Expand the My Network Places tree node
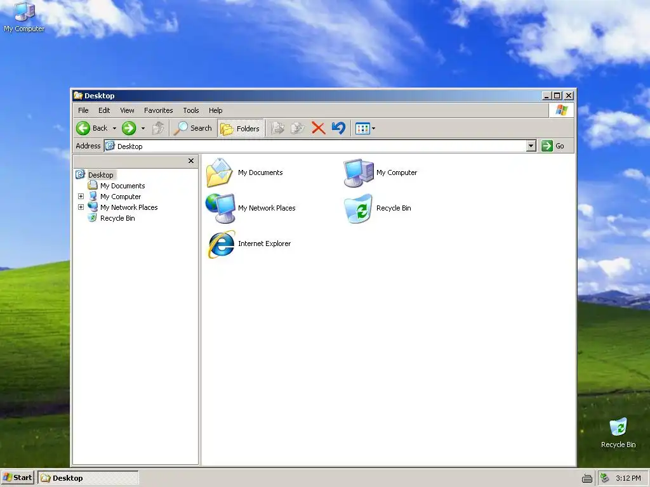 click(81, 207)
